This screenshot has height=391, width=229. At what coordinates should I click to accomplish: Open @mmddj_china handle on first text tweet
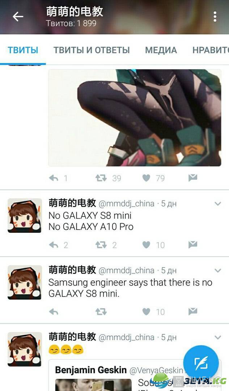click(x=127, y=204)
